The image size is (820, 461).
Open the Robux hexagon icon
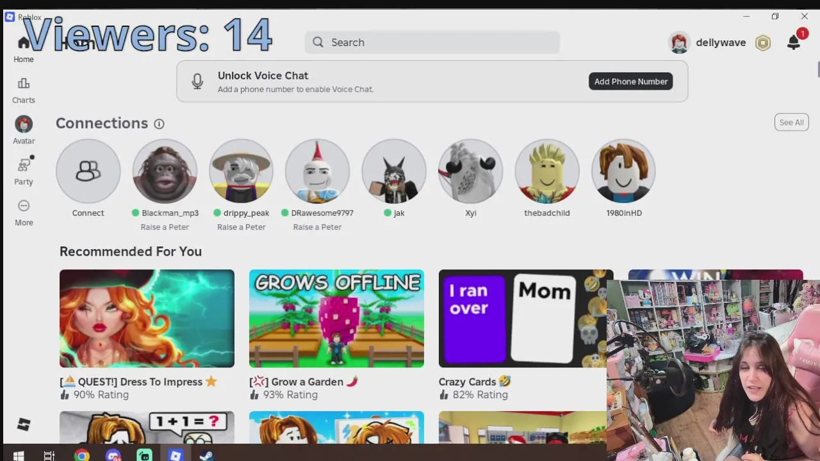pos(763,43)
